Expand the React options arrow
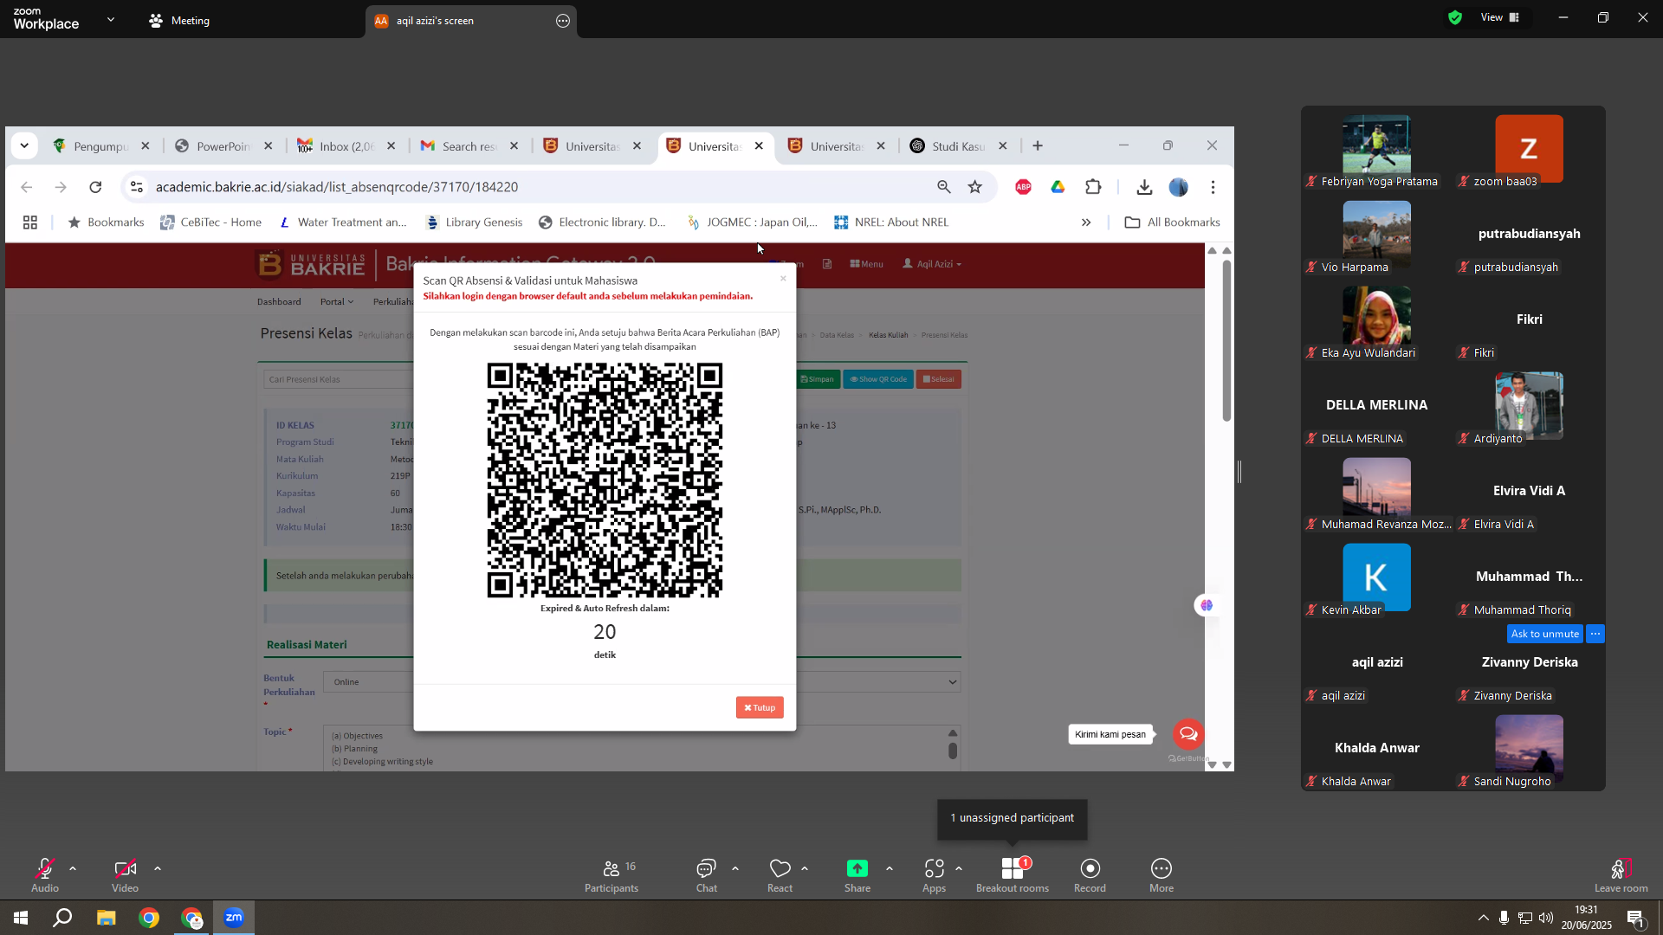Viewport: 1663px width, 935px height. 805,868
